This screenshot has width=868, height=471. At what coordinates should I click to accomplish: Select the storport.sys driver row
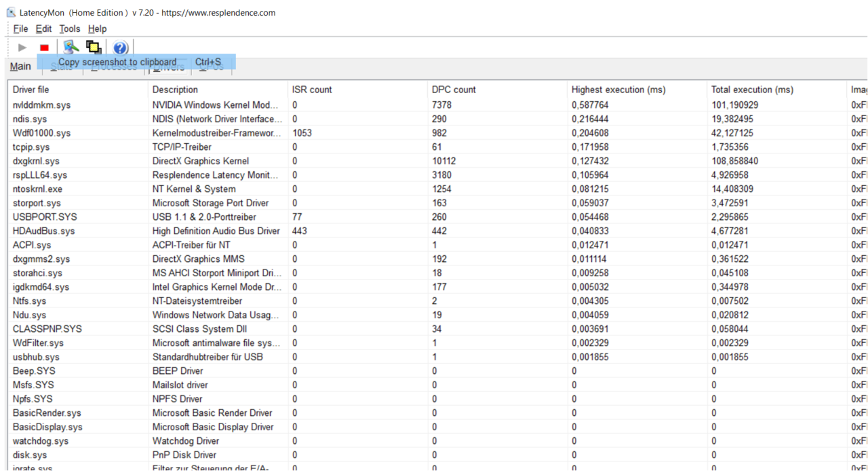[437, 203]
